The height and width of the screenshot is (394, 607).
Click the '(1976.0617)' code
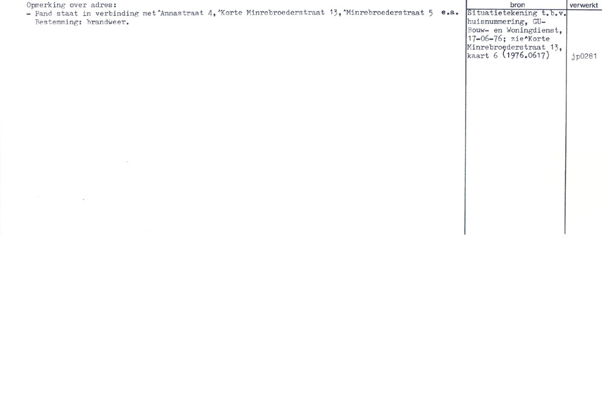[526, 55]
